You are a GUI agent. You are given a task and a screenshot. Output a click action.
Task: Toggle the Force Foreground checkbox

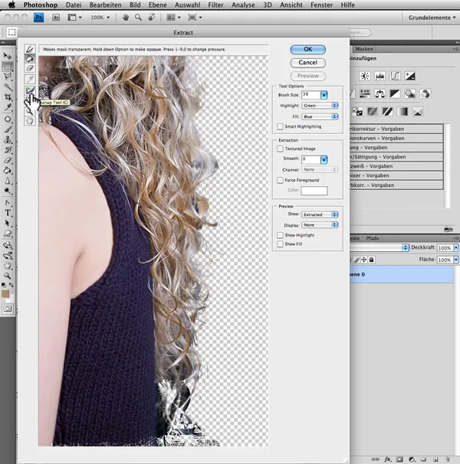coord(280,180)
